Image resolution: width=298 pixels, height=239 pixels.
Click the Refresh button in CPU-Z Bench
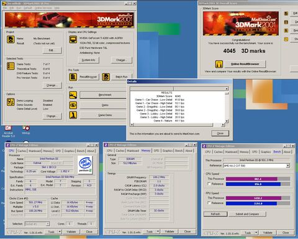pos(215,214)
